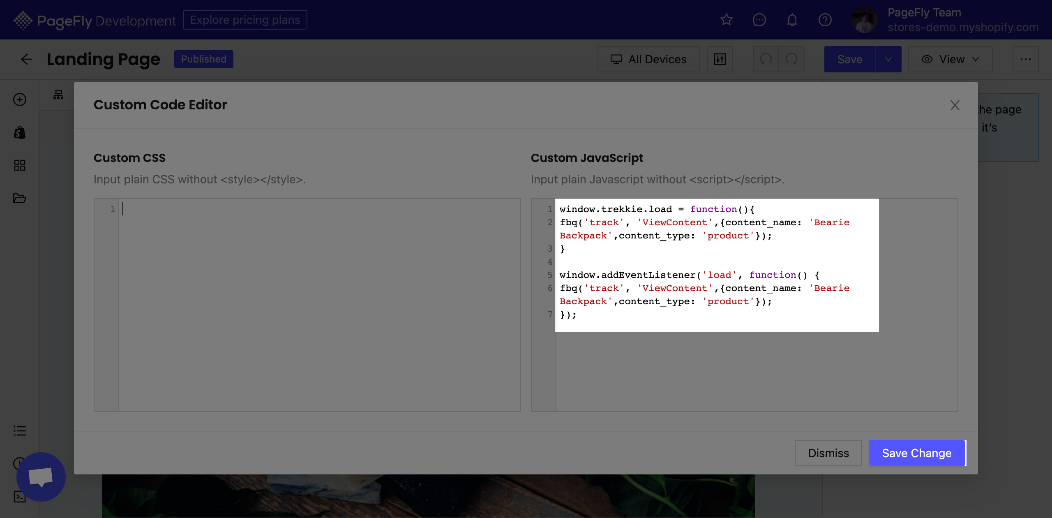The width and height of the screenshot is (1052, 518).
Task: Click the page structure tree icon
Action: click(58, 95)
